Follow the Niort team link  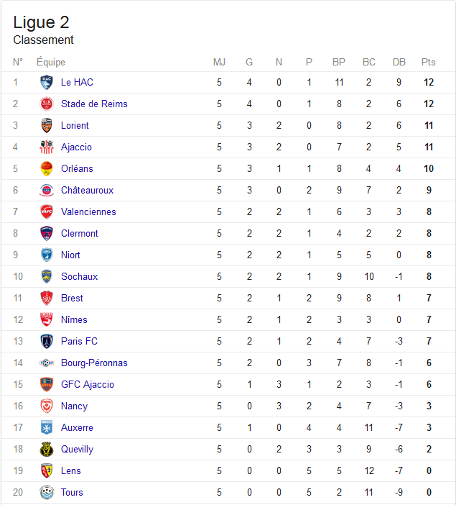(x=70, y=255)
